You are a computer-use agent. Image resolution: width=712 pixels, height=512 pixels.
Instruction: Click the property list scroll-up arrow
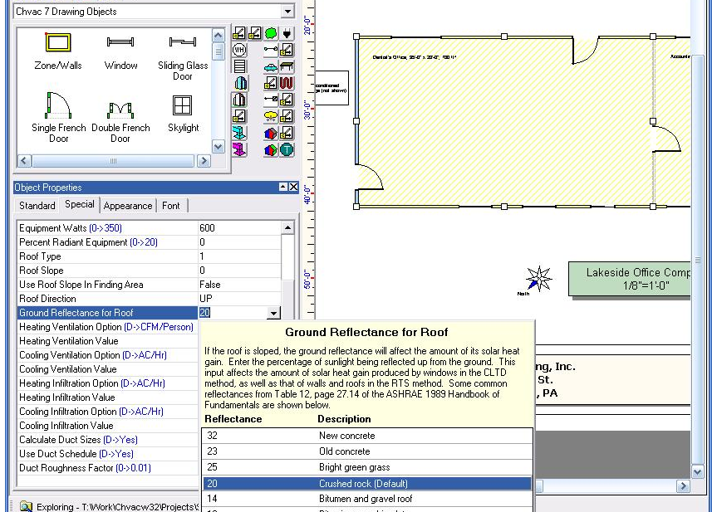click(287, 227)
